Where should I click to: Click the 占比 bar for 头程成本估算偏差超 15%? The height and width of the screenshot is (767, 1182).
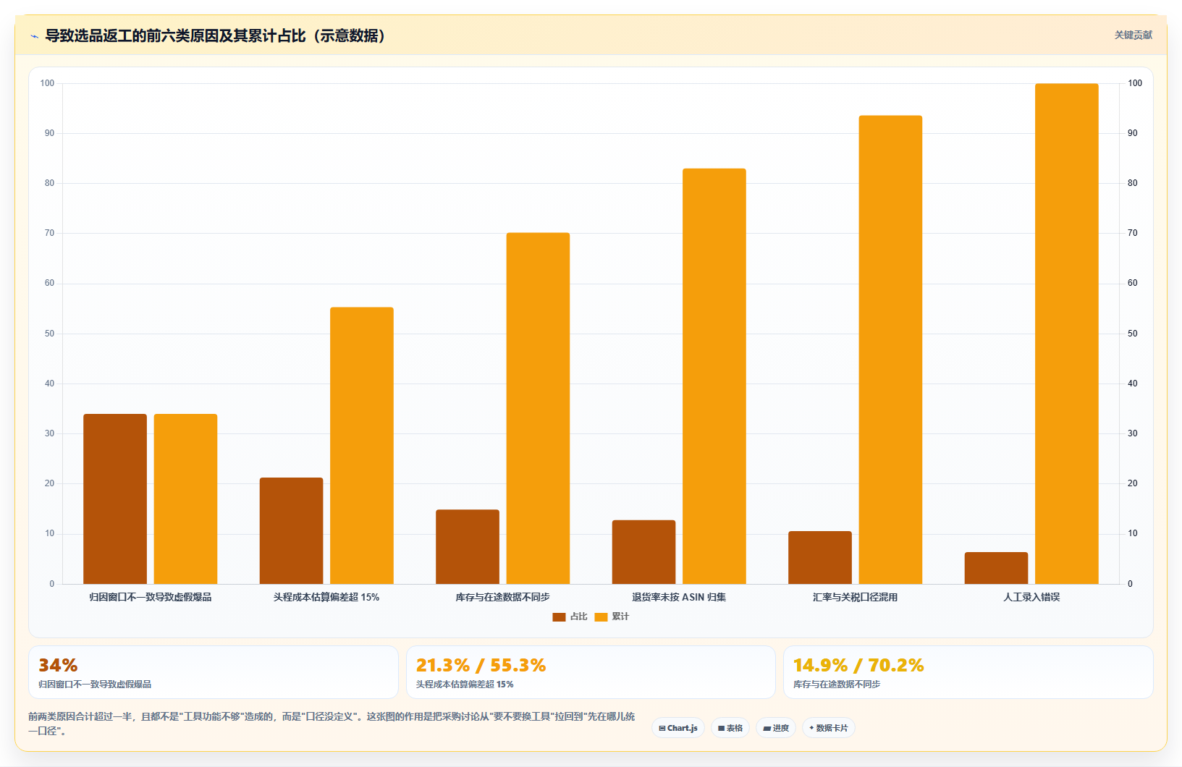pos(291,530)
